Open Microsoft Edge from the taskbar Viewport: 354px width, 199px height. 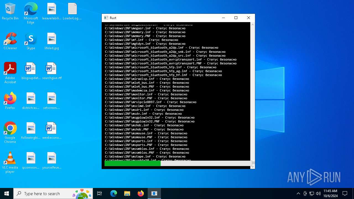[114, 193]
